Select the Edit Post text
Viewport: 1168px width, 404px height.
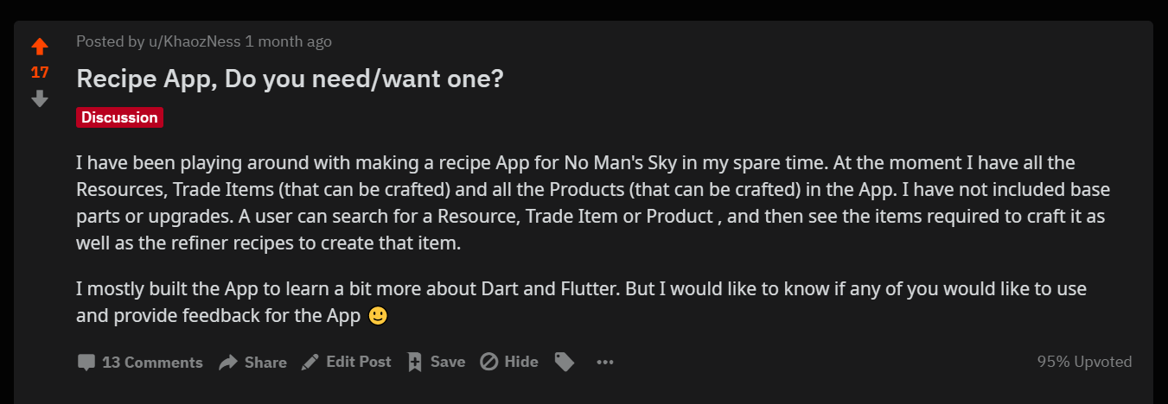(x=359, y=362)
